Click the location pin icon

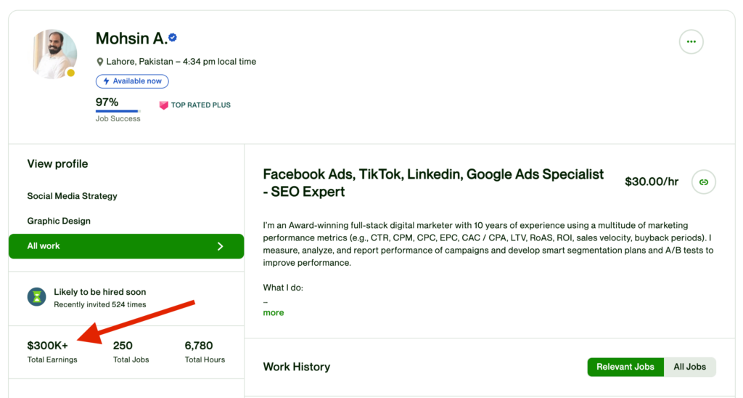click(x=100, y=62)
